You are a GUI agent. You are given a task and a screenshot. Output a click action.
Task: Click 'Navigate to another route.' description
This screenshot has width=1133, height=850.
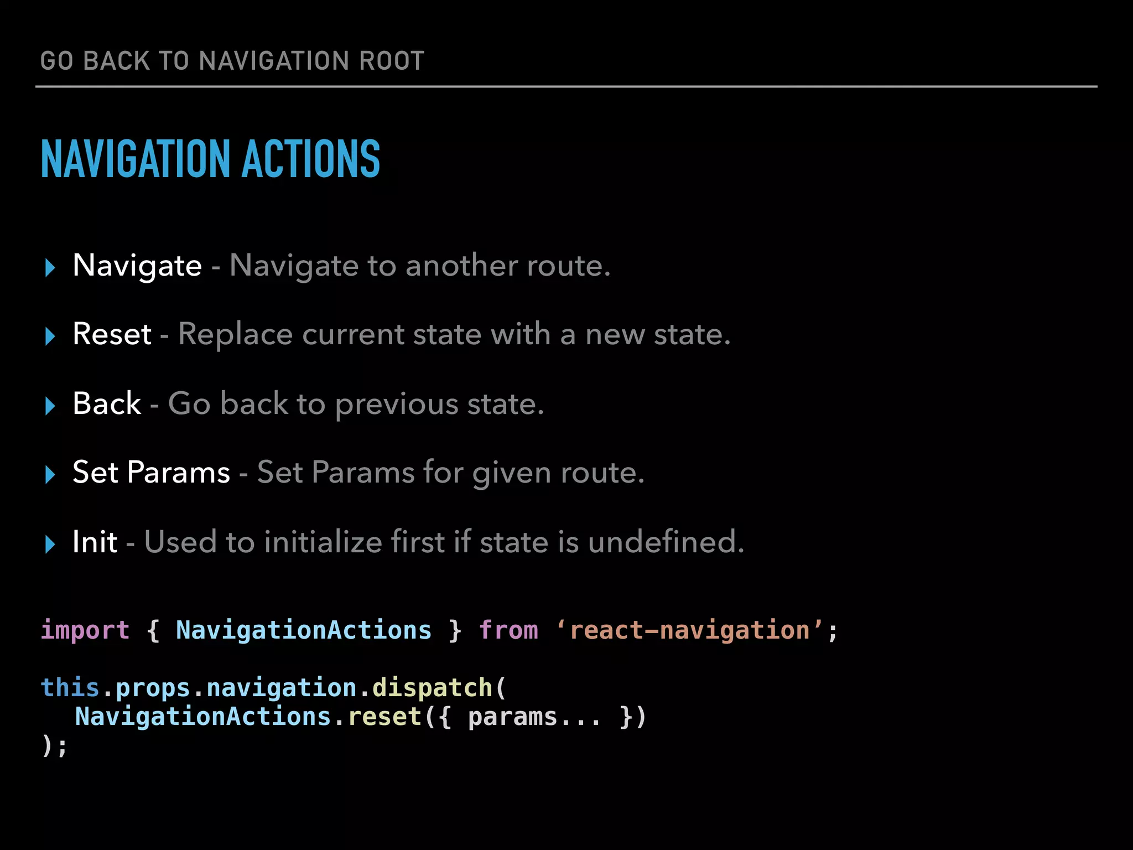point(420,266)
